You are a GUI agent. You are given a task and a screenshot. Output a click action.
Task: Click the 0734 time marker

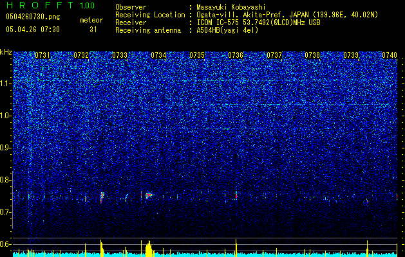click(158, 55)
